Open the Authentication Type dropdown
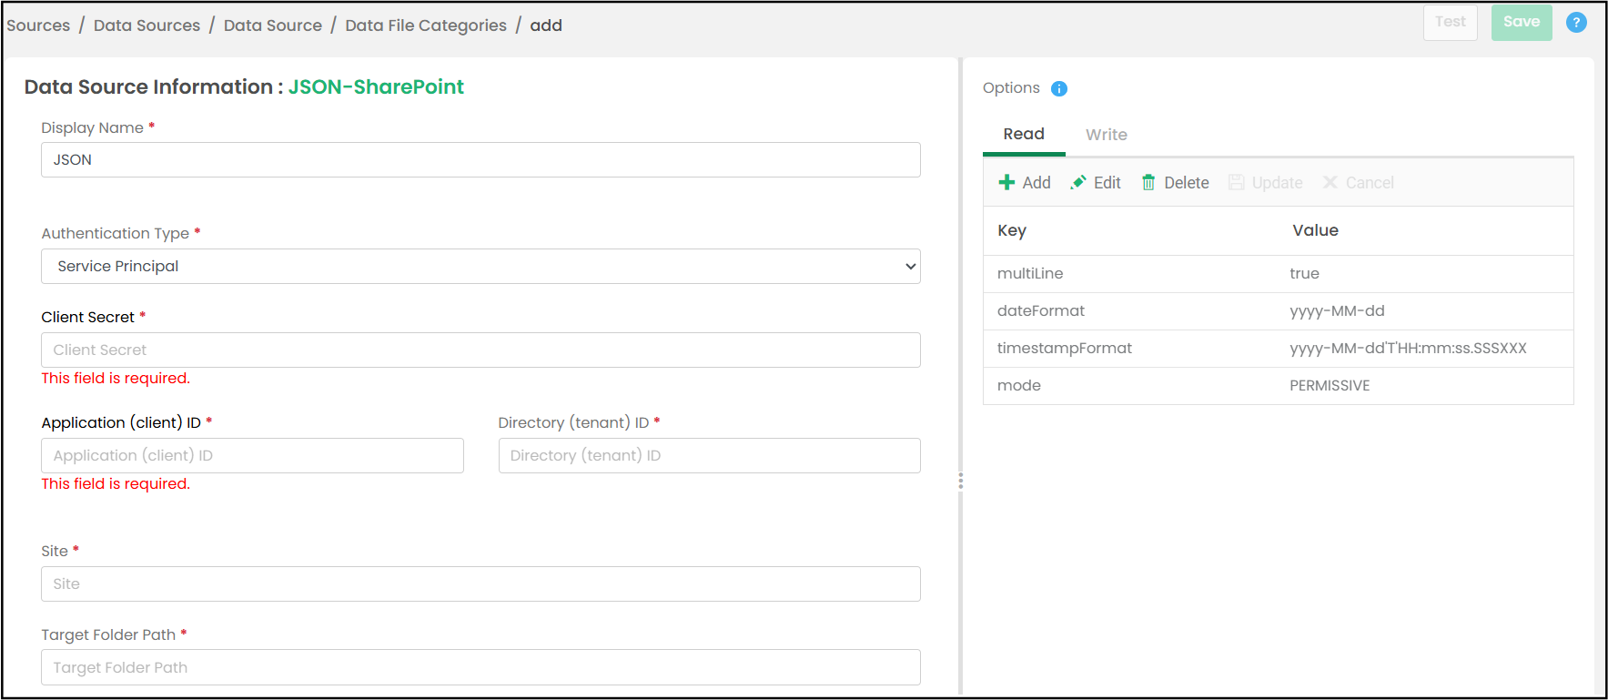Screen dimensions: 1608x700 tap(480, 266)
